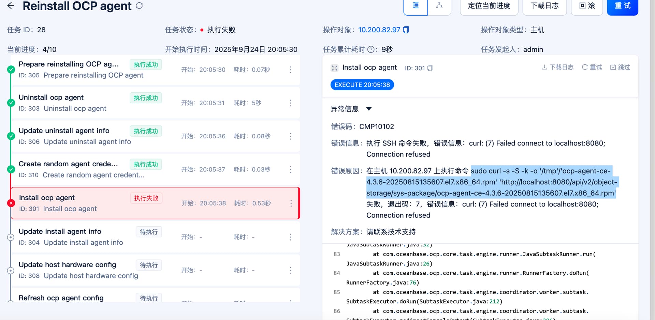Select the Uninstall ocp agent subtask

156,103
